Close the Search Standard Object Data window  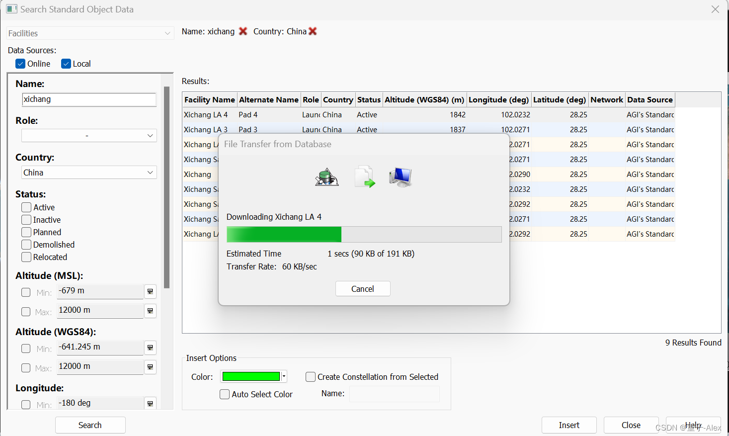[x=715, y=9]
